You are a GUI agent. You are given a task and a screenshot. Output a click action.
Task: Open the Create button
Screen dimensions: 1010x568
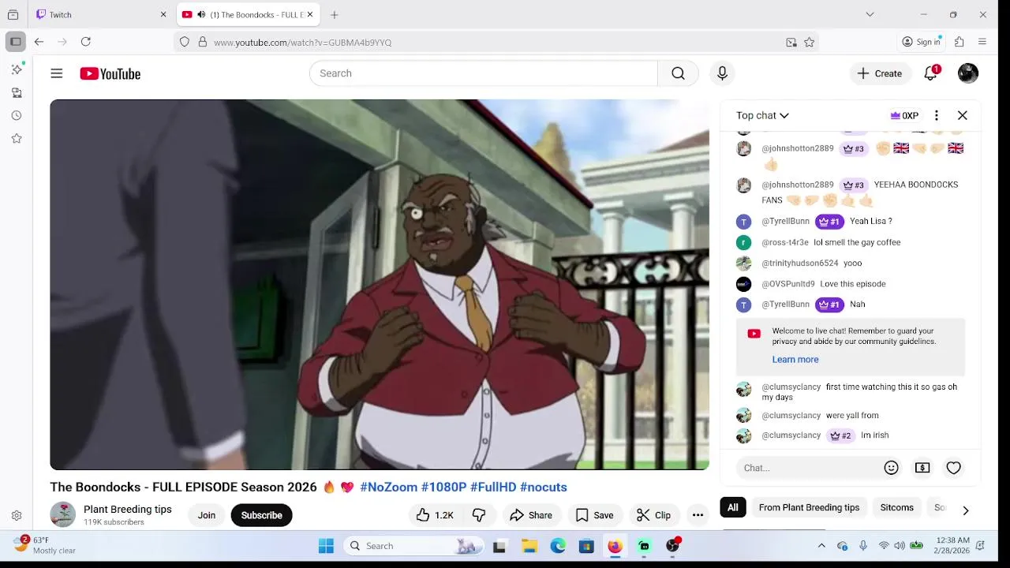880,73
